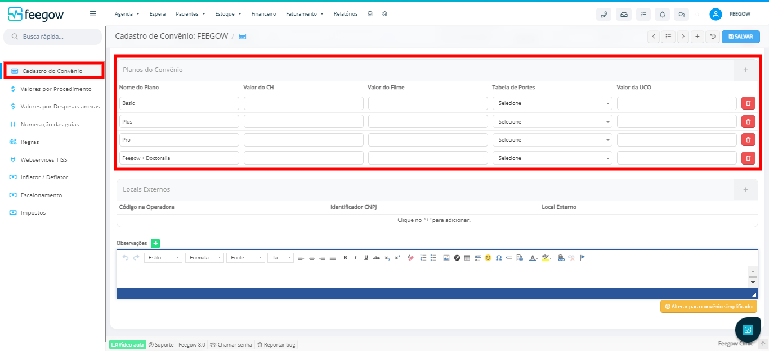Image resolution: width=769 pixels, height=351 pixels.
Task: Delete the Pro plan row
Action: pyautogui.click(x=748, y=140)
